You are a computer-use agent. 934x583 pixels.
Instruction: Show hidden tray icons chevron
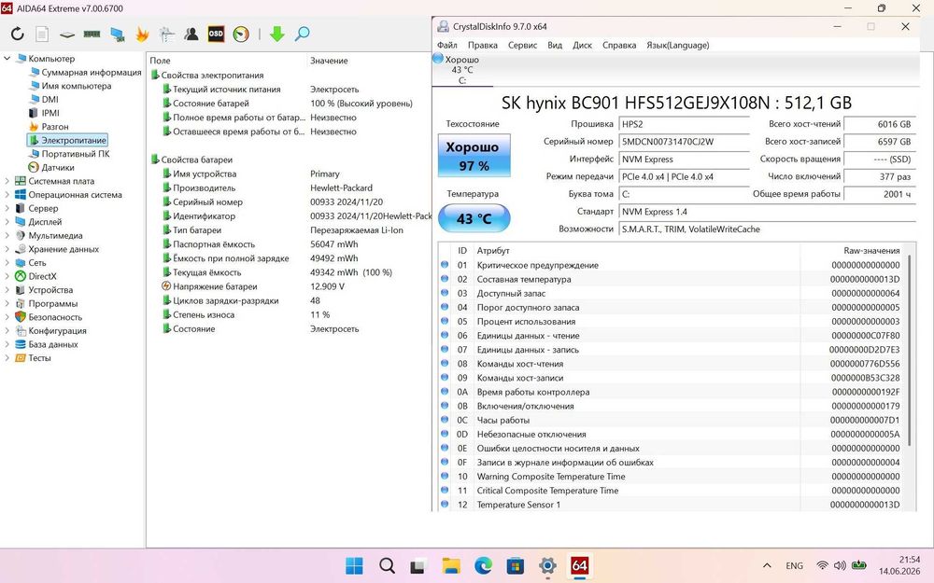point(767,566)
